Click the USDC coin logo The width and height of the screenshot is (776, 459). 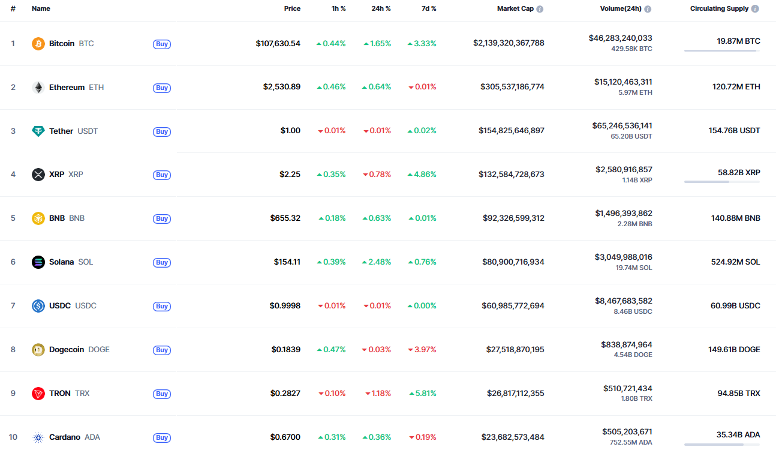pyautogui.click(x=38, y=306)
